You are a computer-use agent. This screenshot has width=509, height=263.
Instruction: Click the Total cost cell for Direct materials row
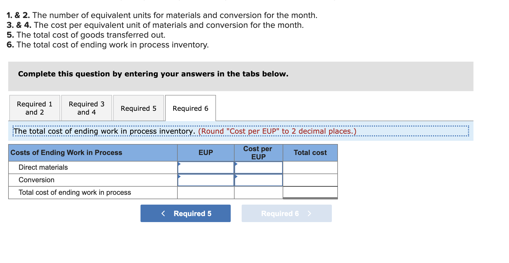[x=310, y=167]
